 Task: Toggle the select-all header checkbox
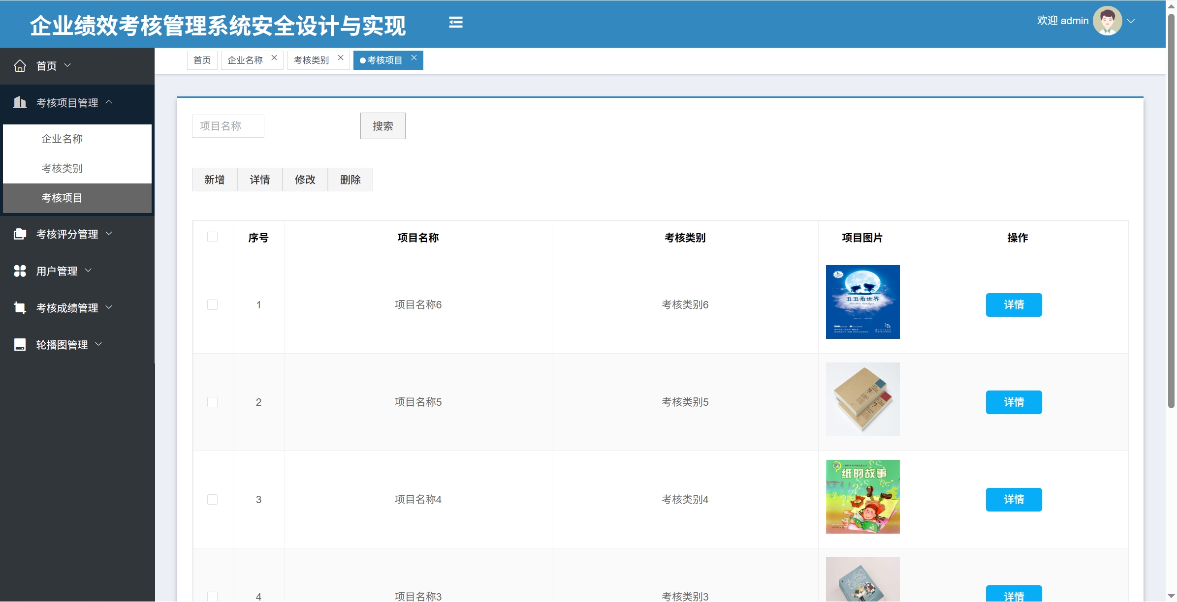[212, 237]
